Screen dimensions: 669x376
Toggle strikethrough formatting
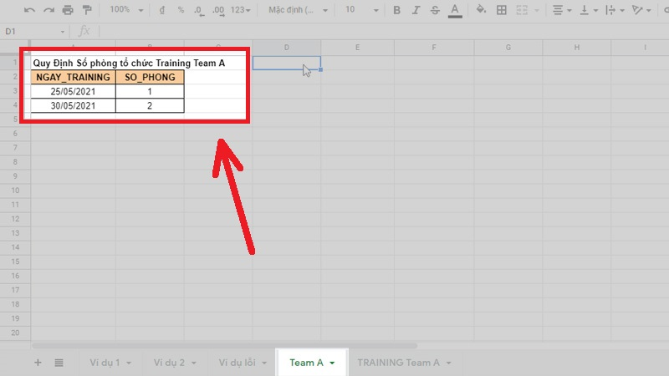click(435, 11)
